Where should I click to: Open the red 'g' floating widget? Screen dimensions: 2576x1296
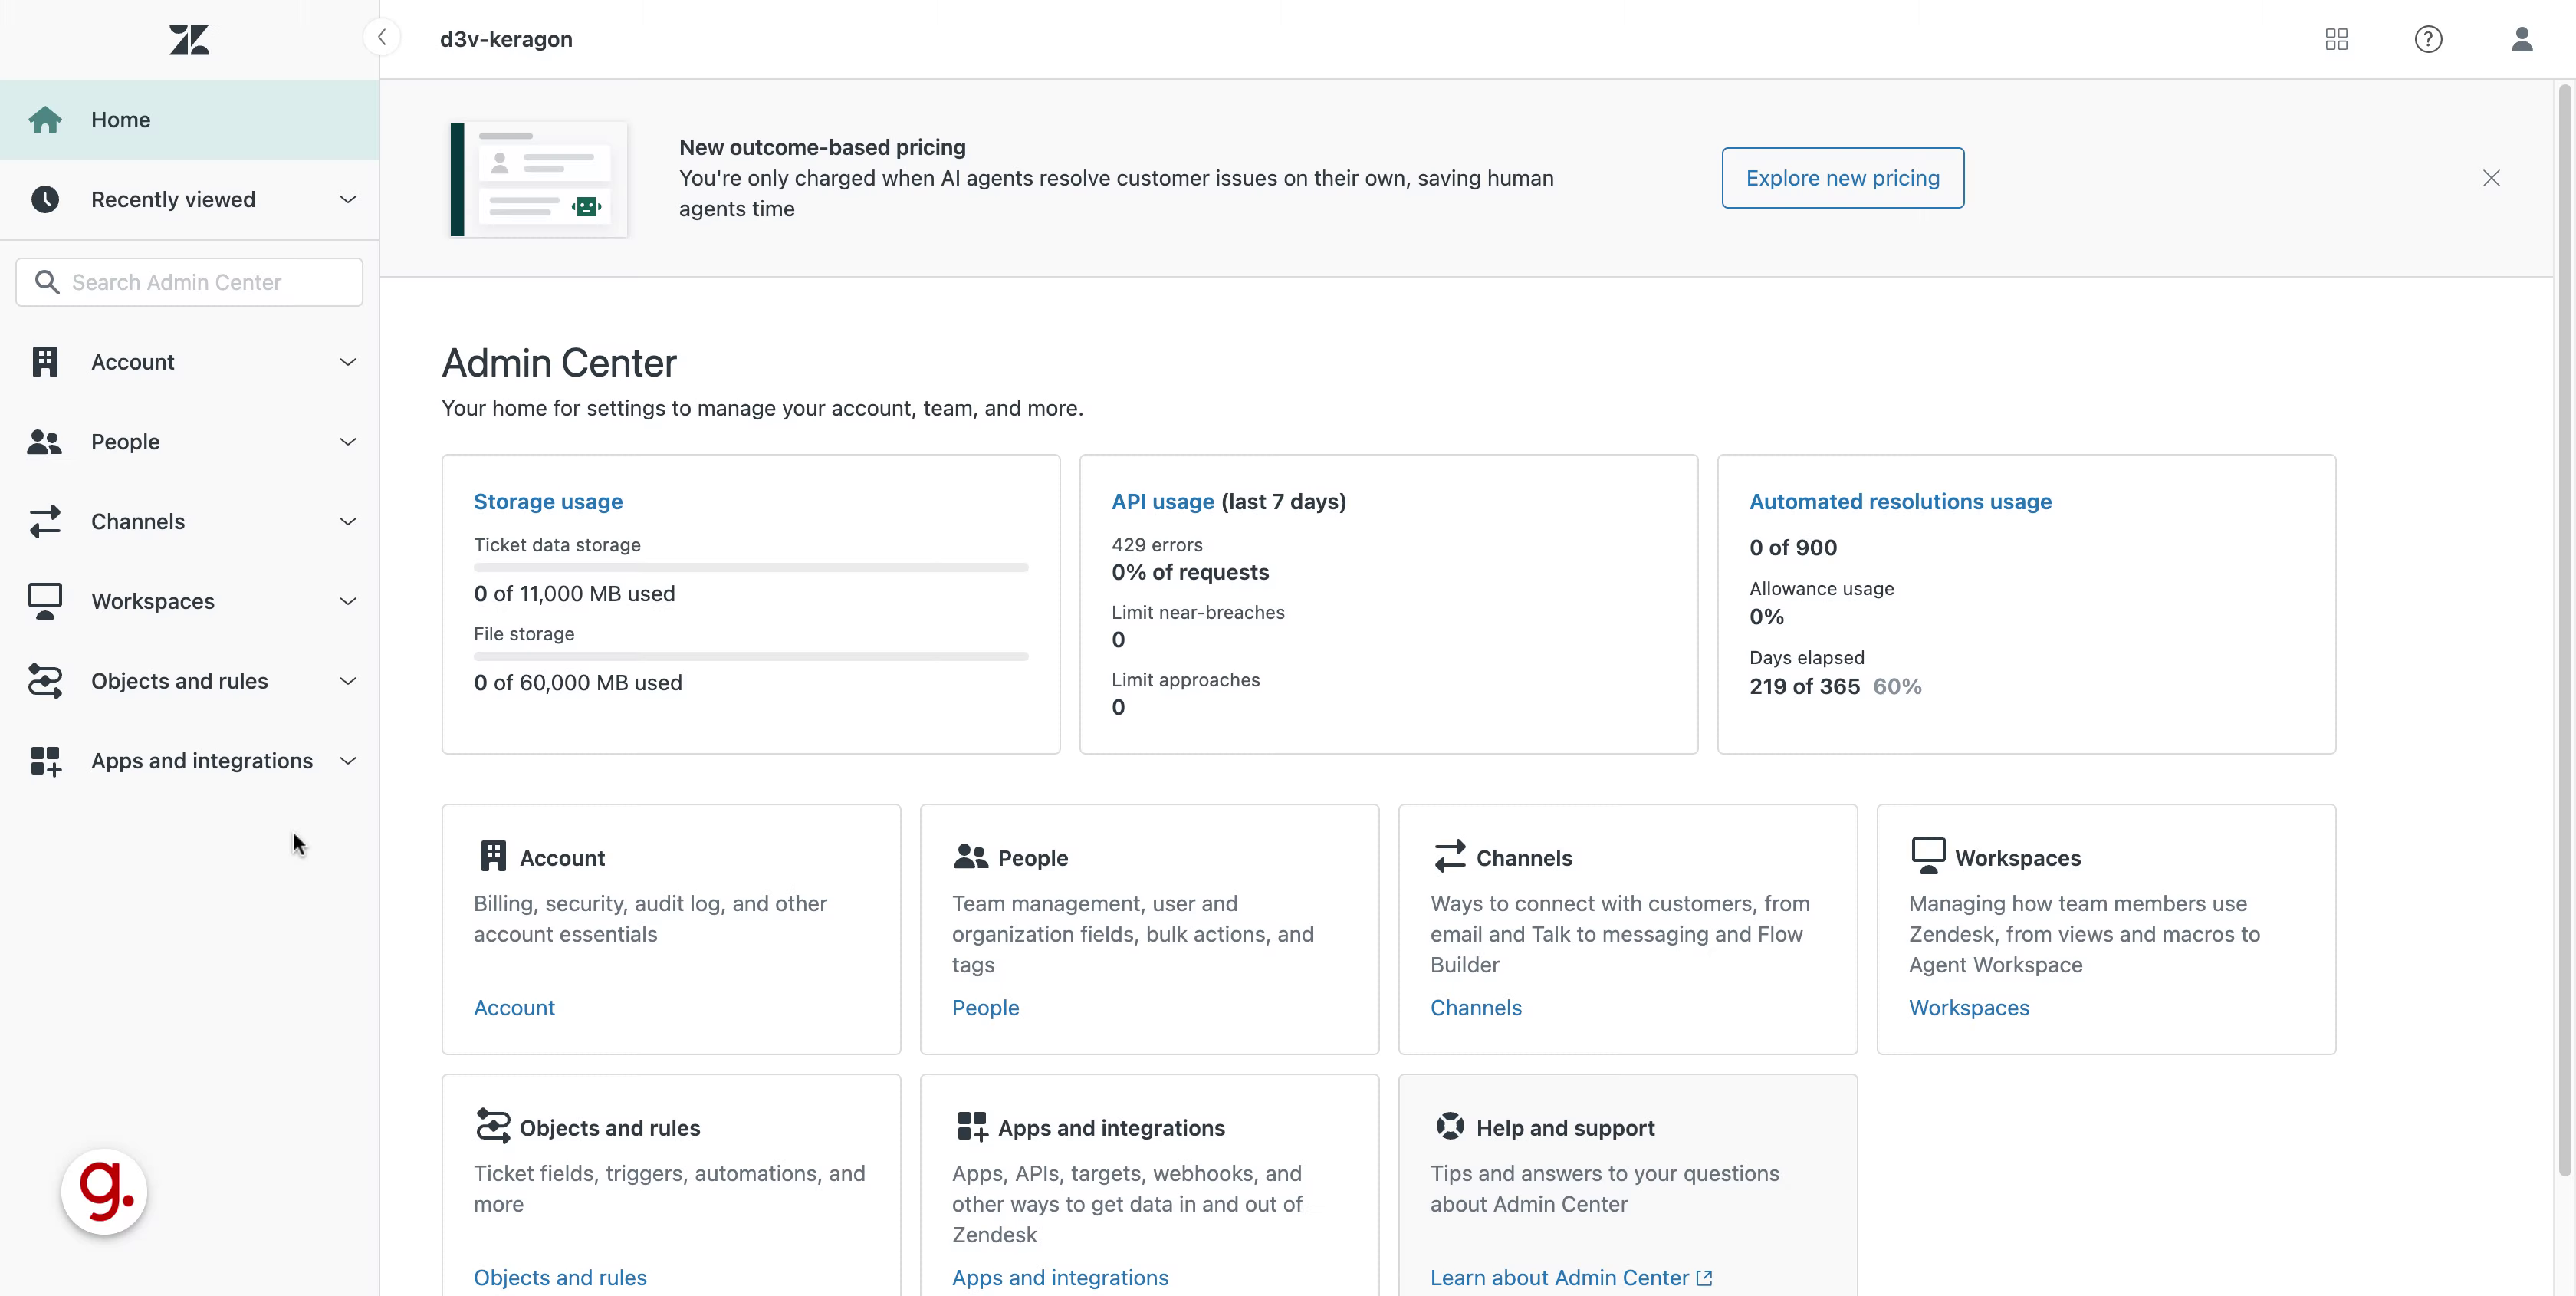(104, 1191)
